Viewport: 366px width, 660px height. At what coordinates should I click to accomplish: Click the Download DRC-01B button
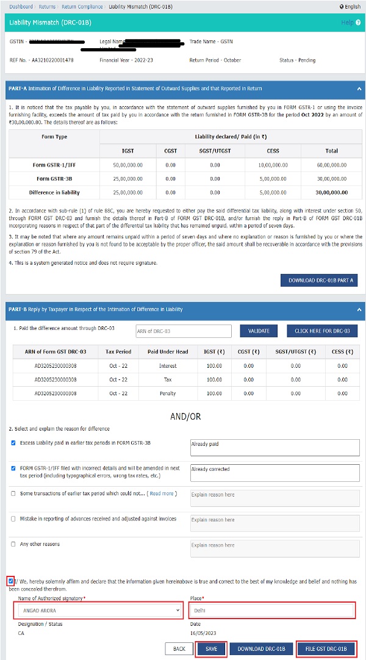262,648
